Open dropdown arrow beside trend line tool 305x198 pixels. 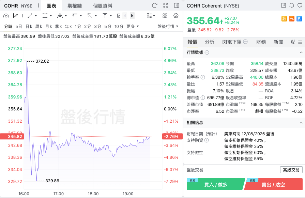(x=36, y=16)
